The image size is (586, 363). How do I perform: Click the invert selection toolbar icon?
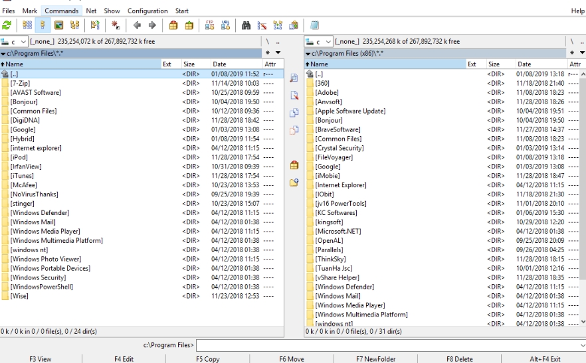pos(95,25)
